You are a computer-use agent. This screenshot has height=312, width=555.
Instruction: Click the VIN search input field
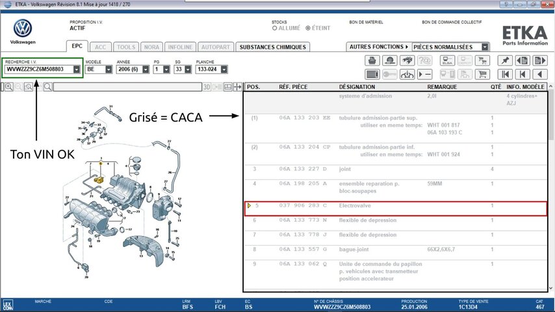point(39,70)
